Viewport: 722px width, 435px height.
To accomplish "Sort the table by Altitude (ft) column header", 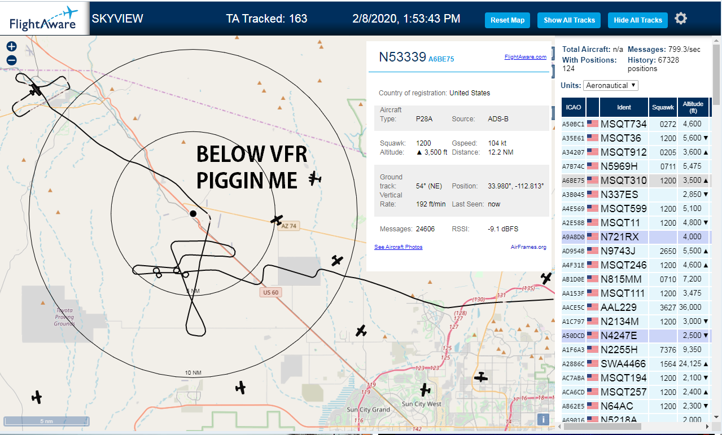I will pyautogui.click(x=693, y=107).
